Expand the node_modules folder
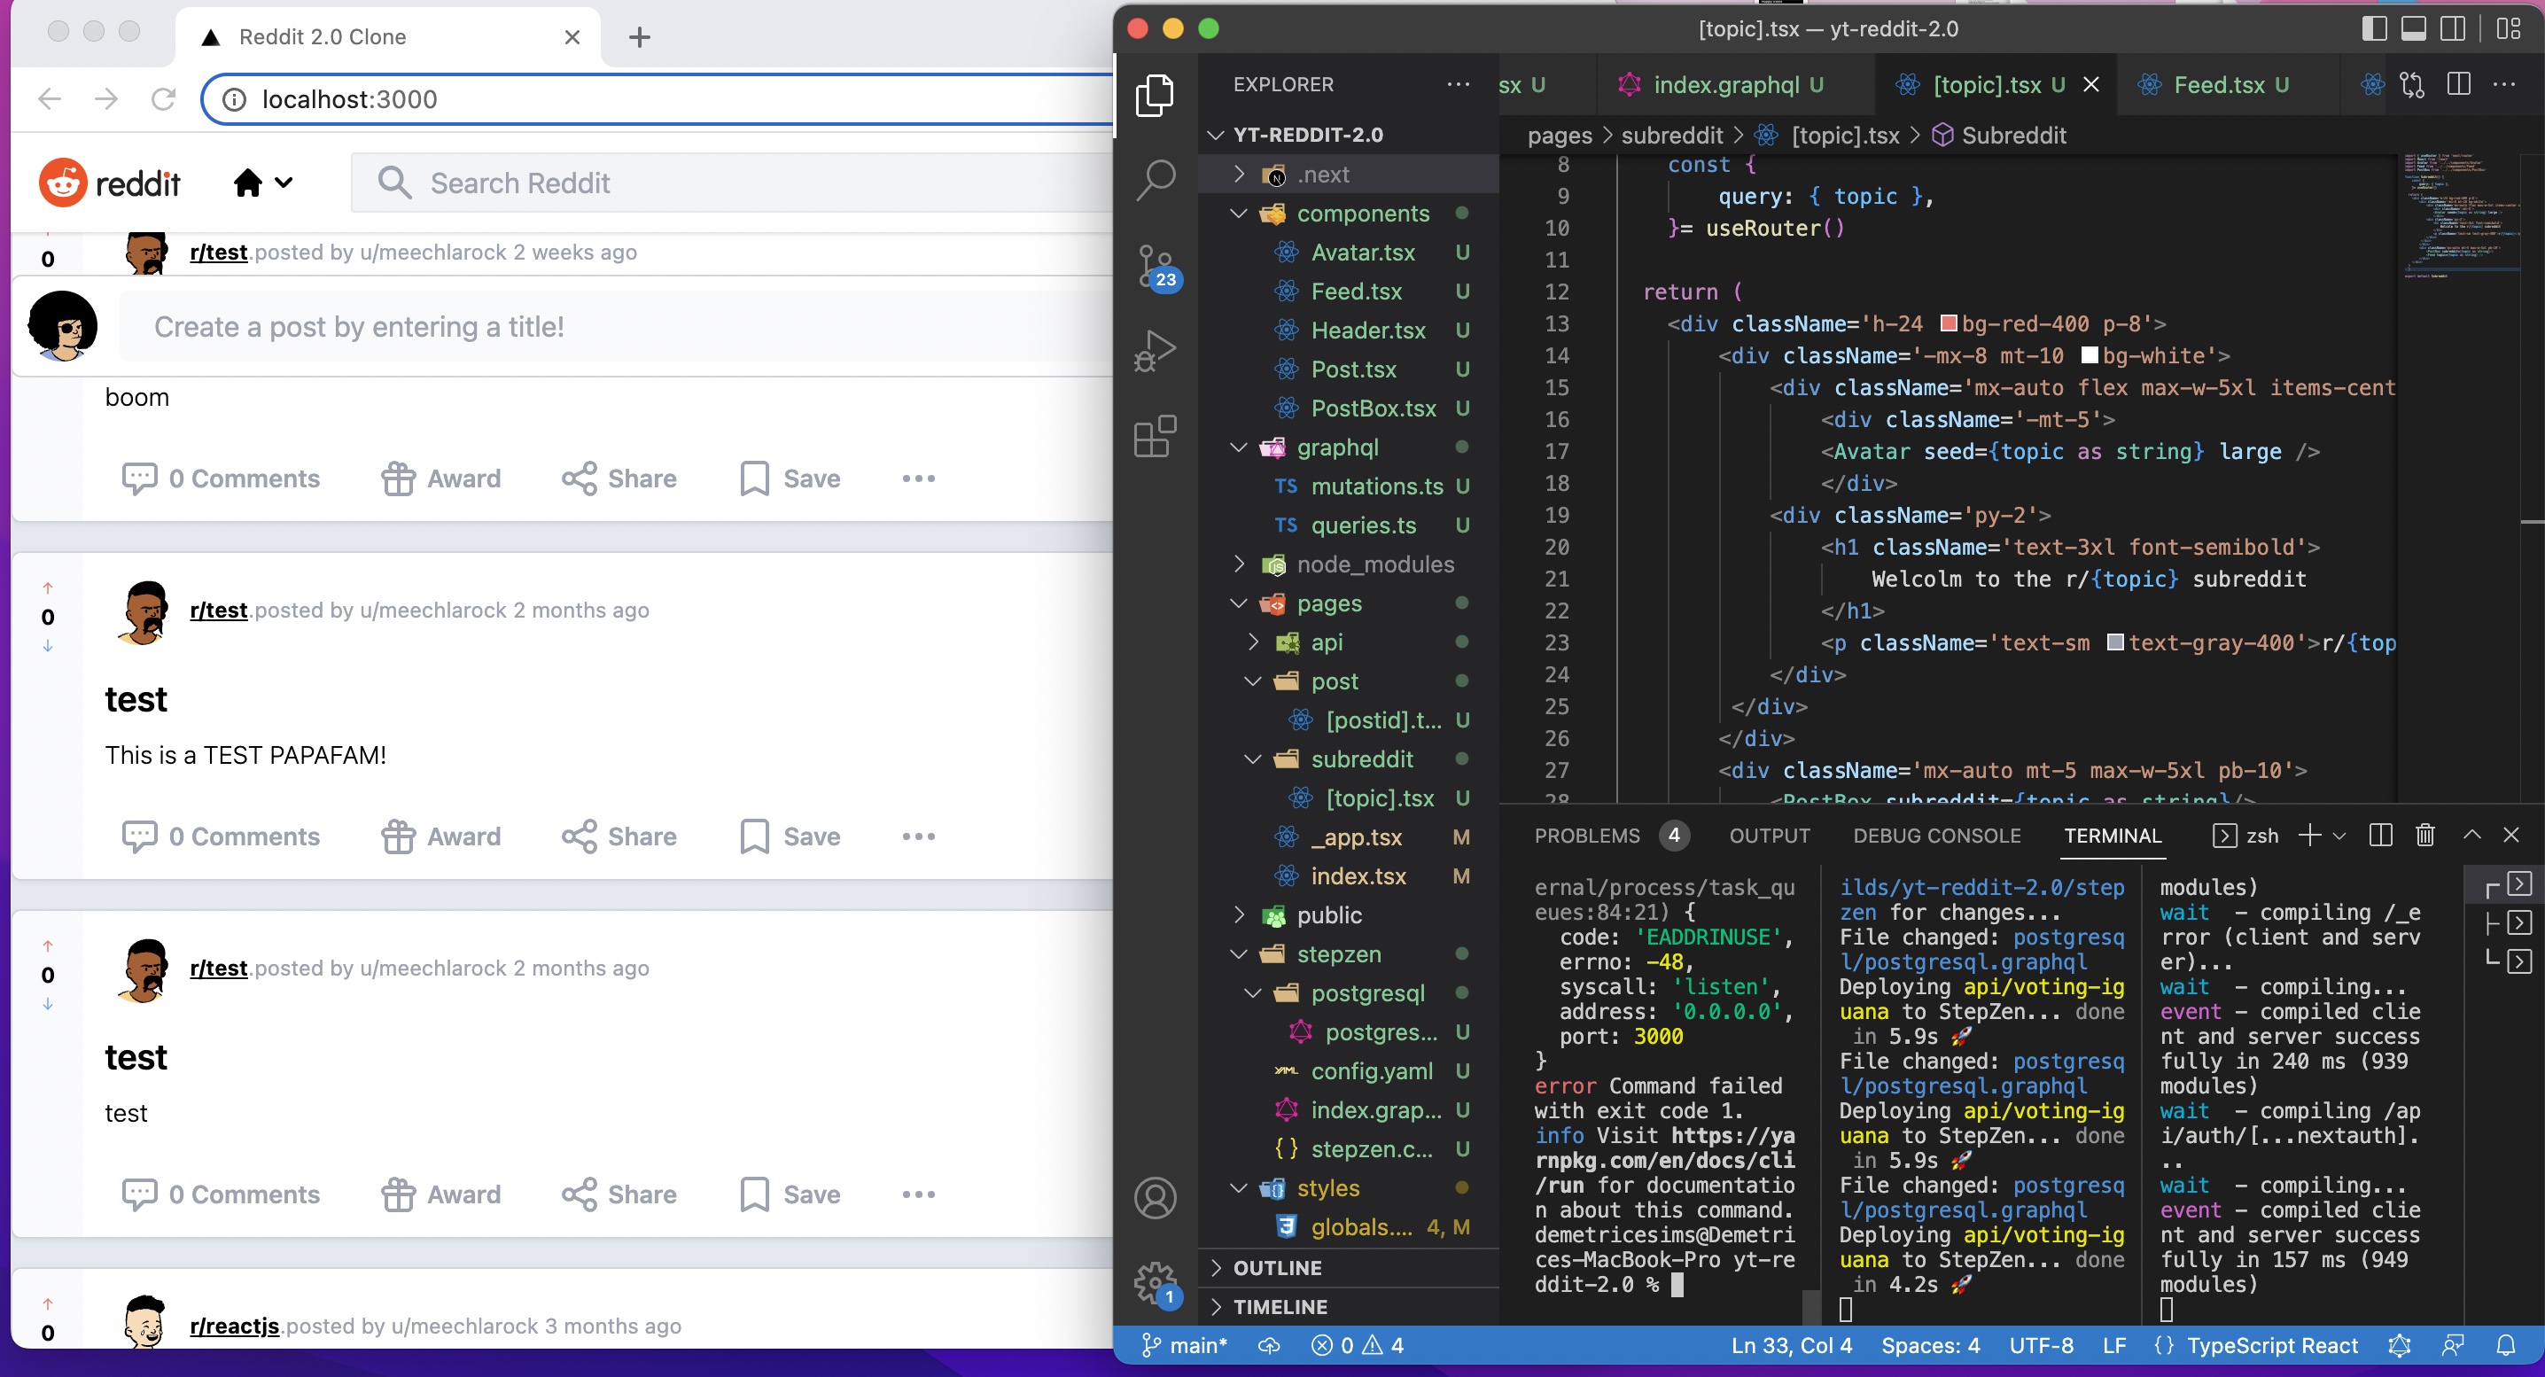 coord(1239,564)
